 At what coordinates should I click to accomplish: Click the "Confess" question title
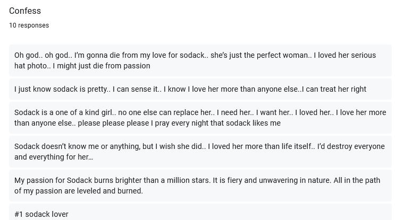pos(25,11)
